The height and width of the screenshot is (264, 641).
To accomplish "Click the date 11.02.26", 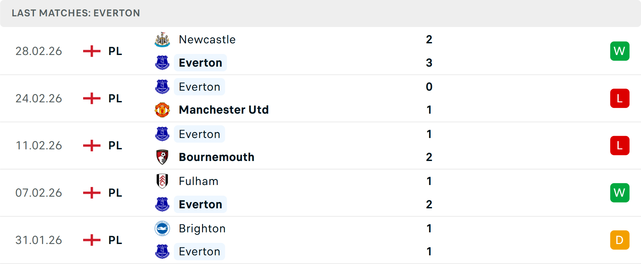I will pos(39,145).
